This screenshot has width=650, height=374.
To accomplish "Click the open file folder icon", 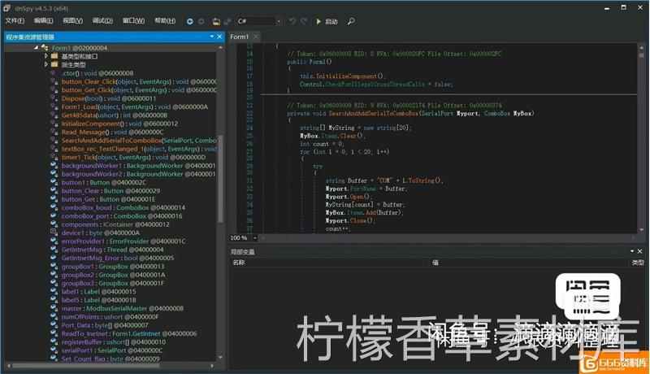I will [215, 21].
